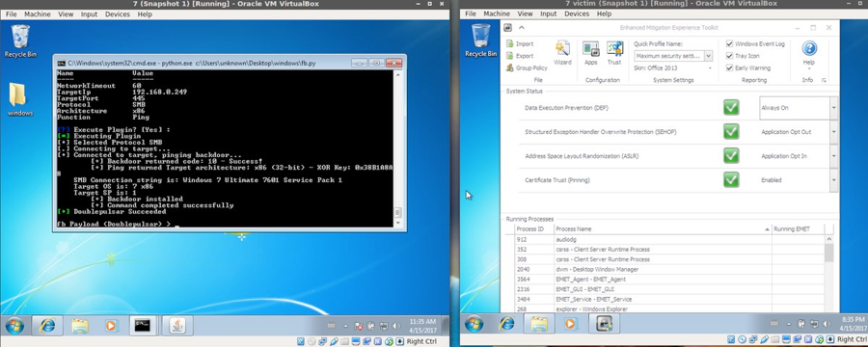Open SEHOP 'Application Opt Out' dropdown arrow
This screenshot has width=868, height=347.
coord(833,132)
